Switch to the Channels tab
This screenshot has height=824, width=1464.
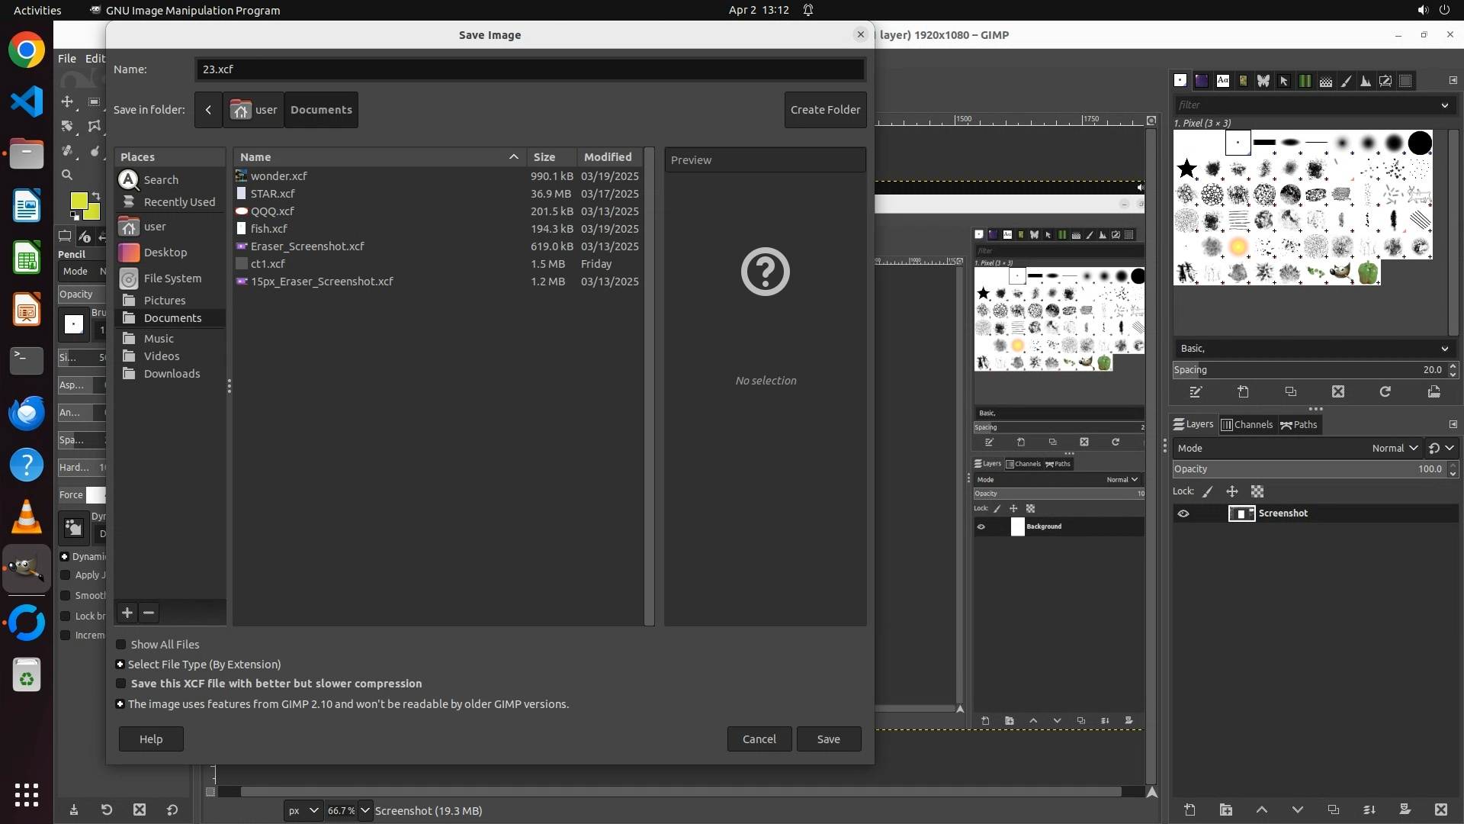(1247, 424)
